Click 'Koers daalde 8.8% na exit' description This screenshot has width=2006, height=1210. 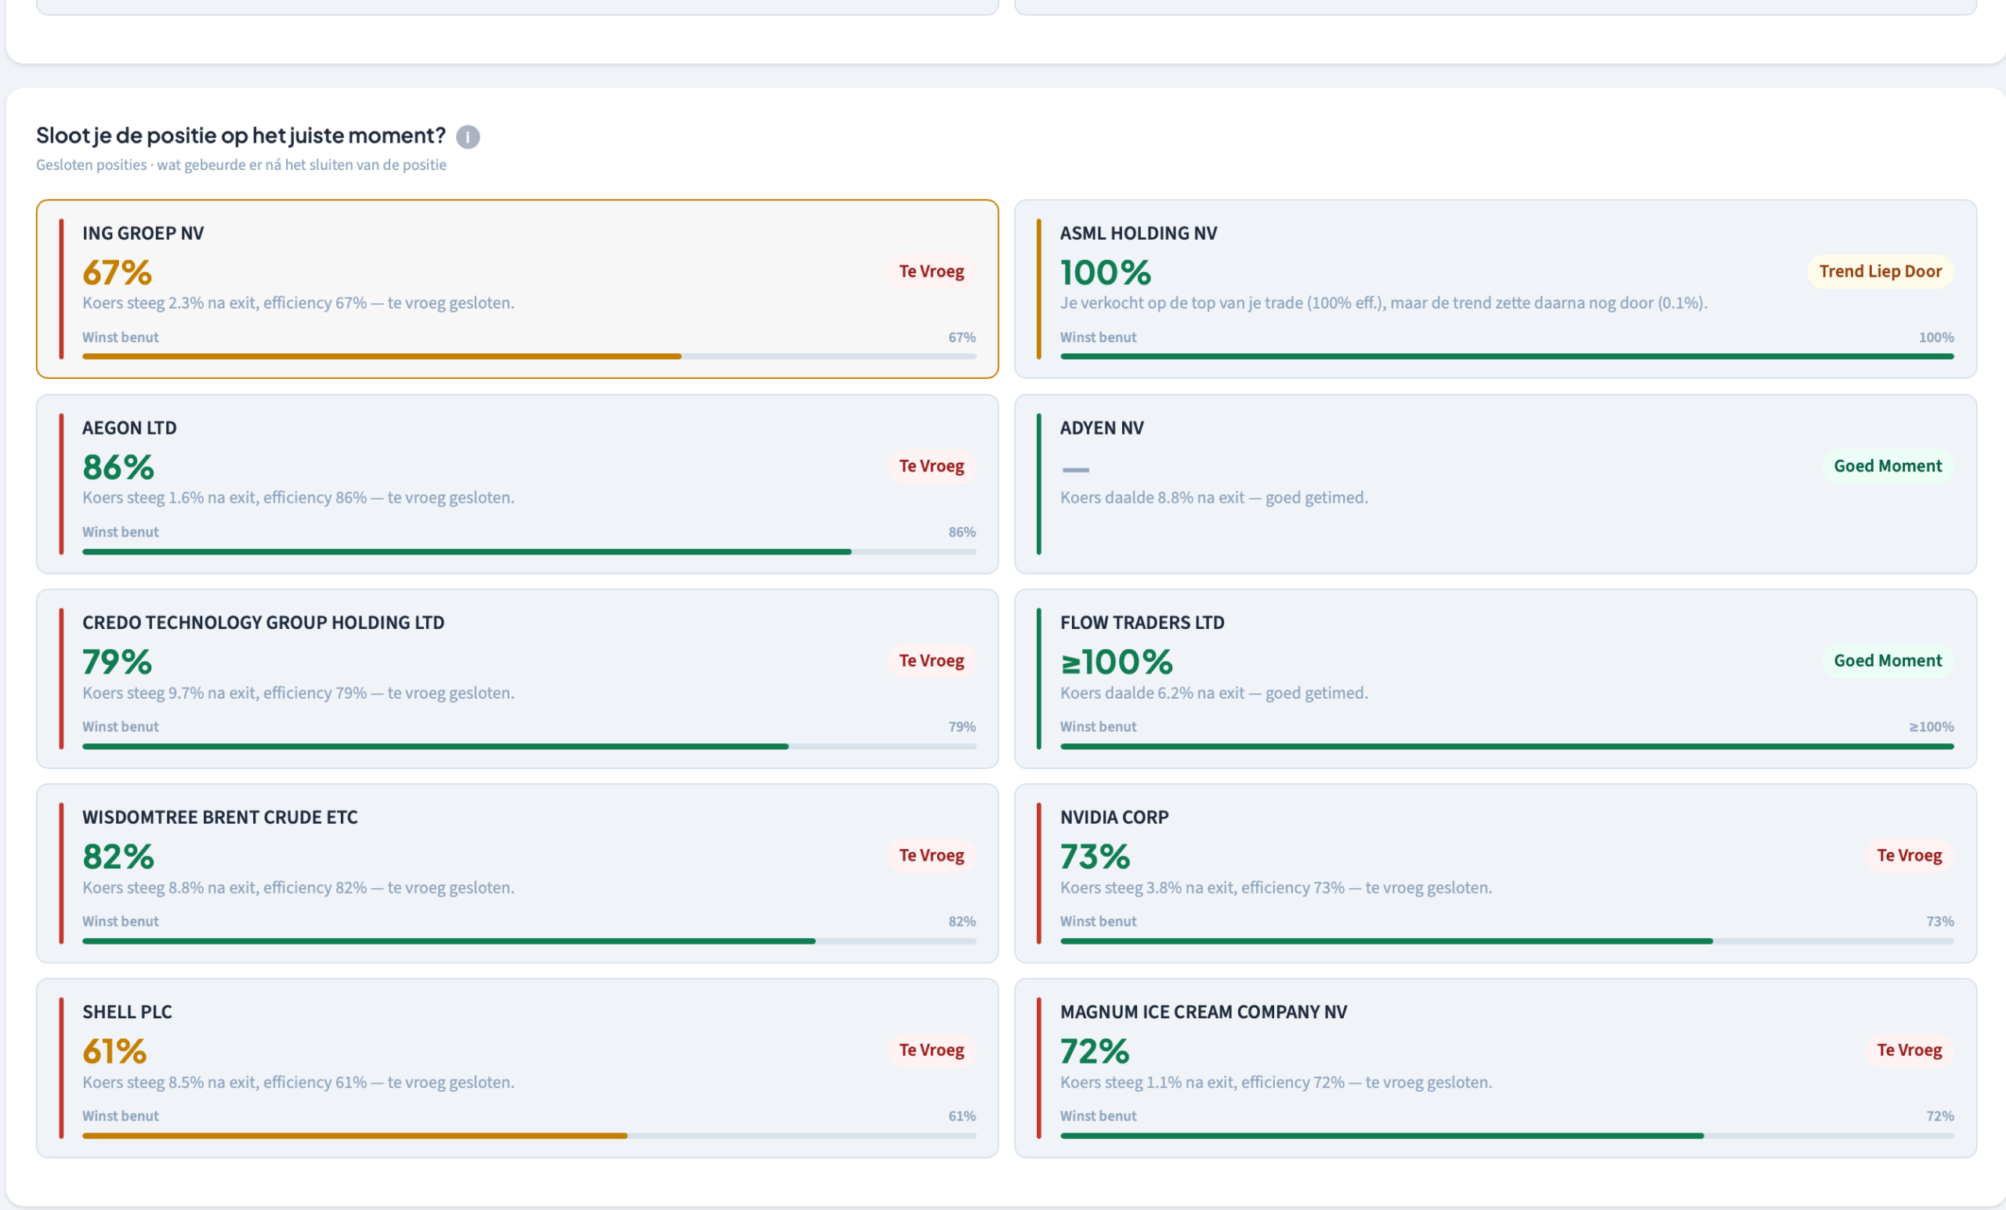(x=1214, y=497)
